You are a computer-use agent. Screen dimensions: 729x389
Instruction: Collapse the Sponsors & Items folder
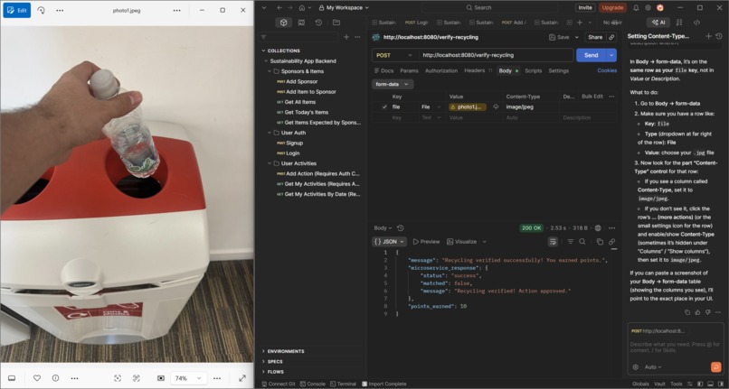(270, 71)
